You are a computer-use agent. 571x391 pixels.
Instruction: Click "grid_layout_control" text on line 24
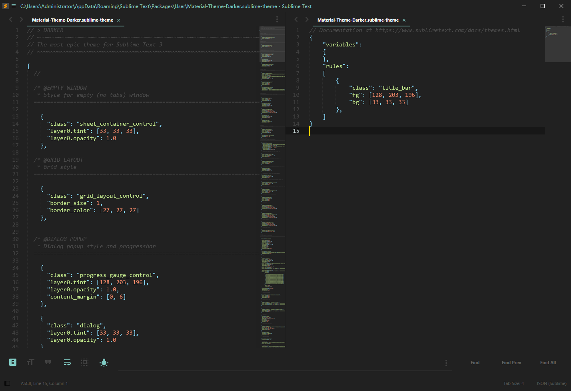click(x=111, y=196)
